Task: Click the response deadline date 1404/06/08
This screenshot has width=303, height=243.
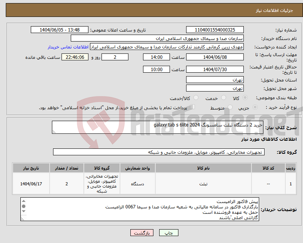Action: 215,57
